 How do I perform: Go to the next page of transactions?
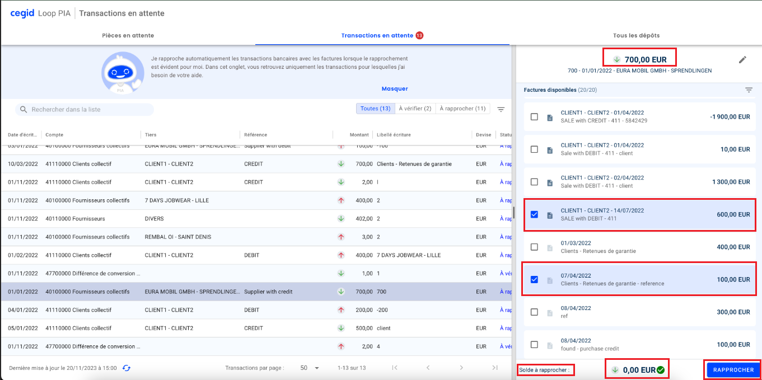pyautogui.click(x=461, y=368)
